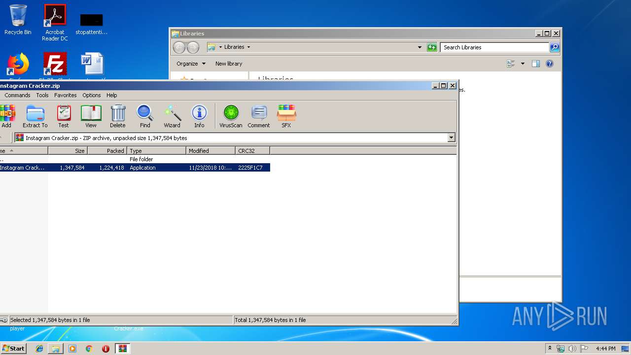631x355 pixels.
Task: Click the refresh button in Libraries window
Action: click(x=432, y=47)
